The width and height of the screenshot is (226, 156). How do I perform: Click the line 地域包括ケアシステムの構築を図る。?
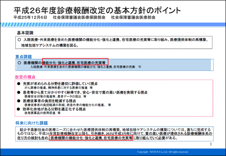(x=50, y=45)
